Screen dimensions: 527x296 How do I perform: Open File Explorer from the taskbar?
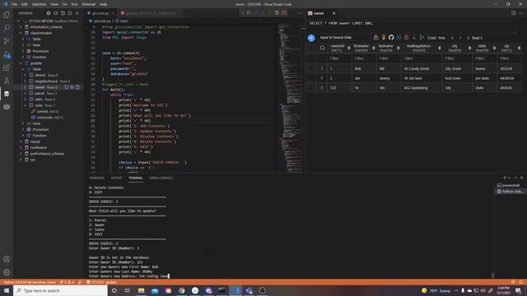(x=141, y=290)
